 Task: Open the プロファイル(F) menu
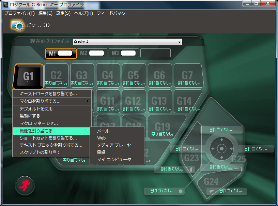click(19, 13)
